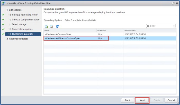Select step 1e Customize guest OS
The image size is (180, 105).
(23, 34)
